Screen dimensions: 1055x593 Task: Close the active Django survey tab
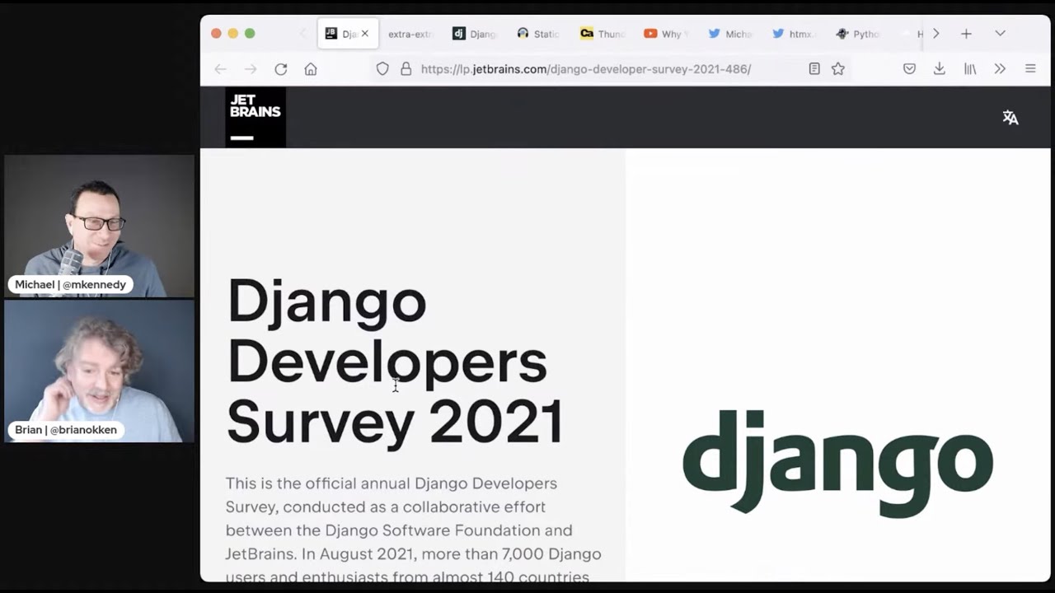point(365,34)
